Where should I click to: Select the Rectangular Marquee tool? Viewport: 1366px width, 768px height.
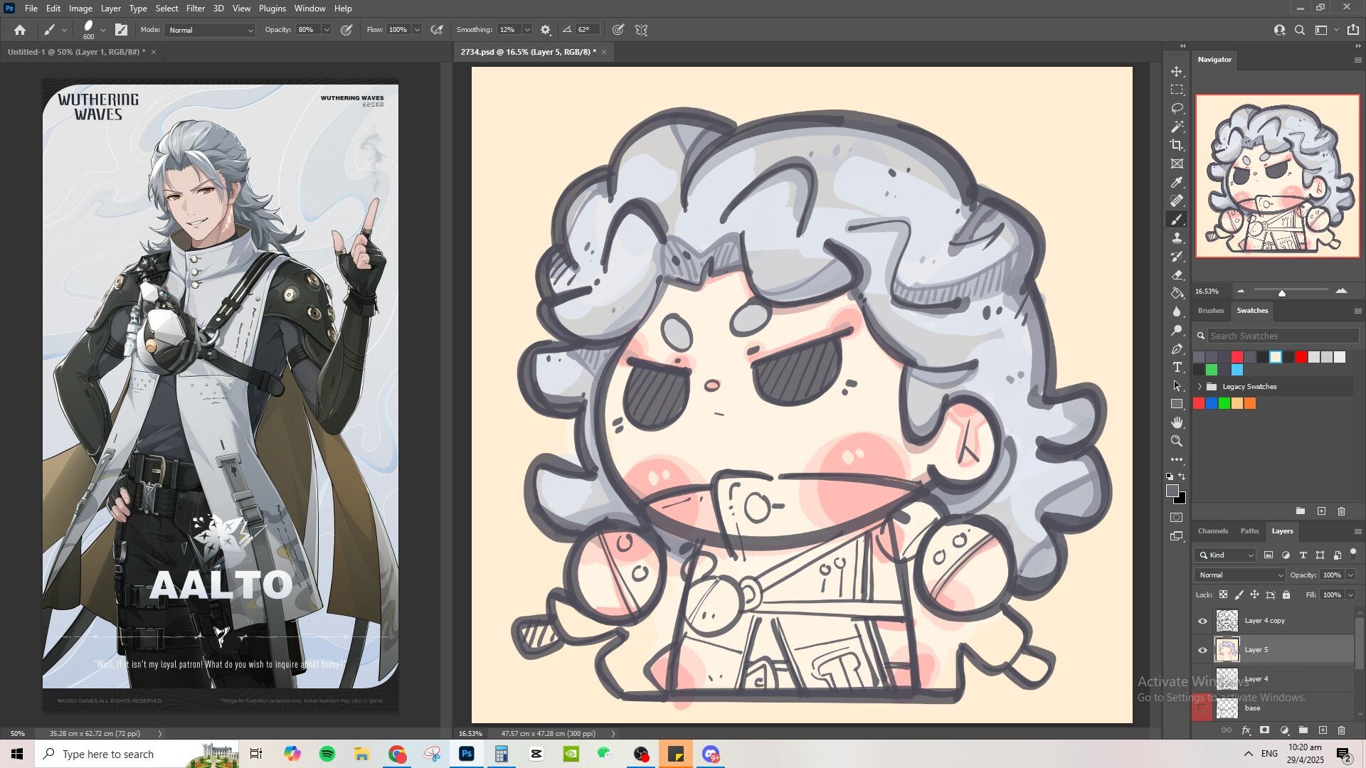tap(1177, 90)
